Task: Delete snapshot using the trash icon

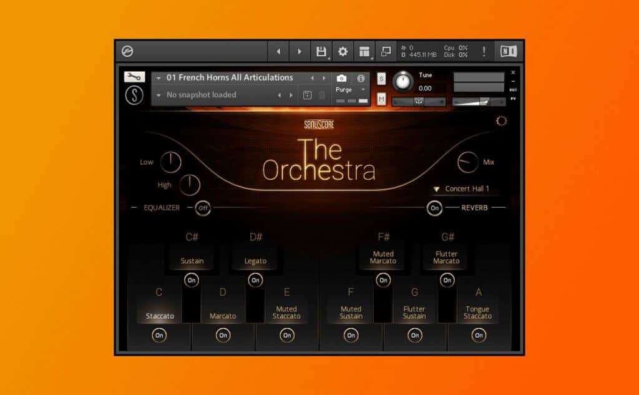Action: click(x=322, y=95)
